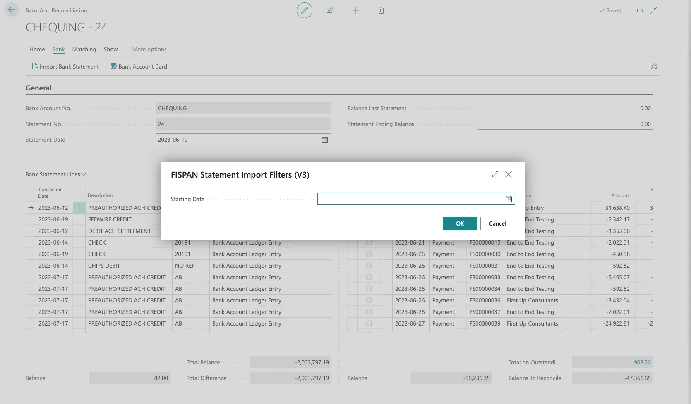Image resolution: width=691 pixels, height=404 pixels.
Task: Delete record using trash icon
Action: [381, 10]
